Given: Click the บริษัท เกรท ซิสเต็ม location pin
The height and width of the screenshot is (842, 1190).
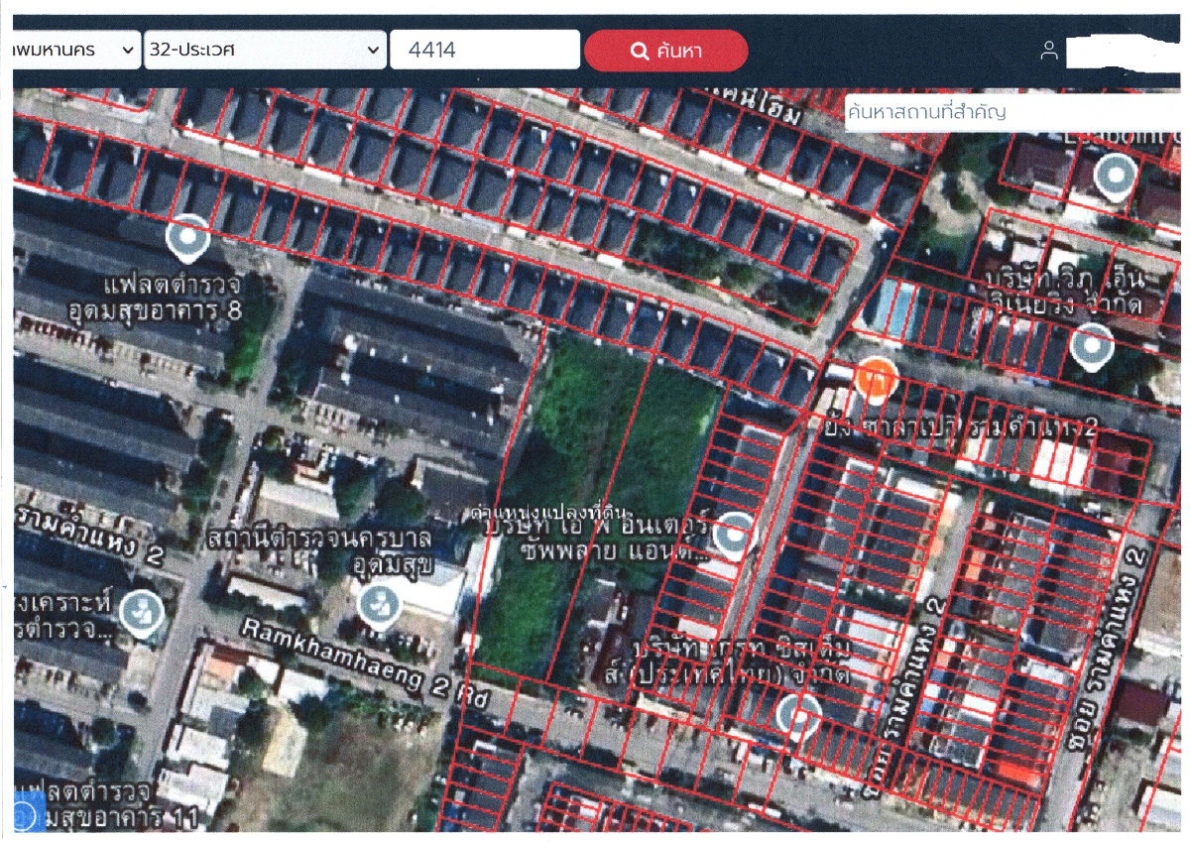Looking at the screenshot, I should 797,714.
